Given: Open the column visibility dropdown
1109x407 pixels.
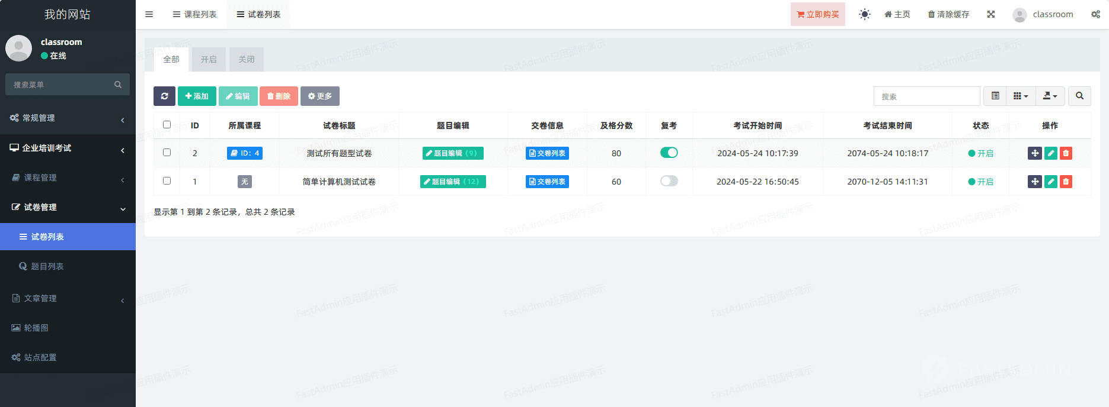Looking at the screenshot, I should coord(1020,96).
